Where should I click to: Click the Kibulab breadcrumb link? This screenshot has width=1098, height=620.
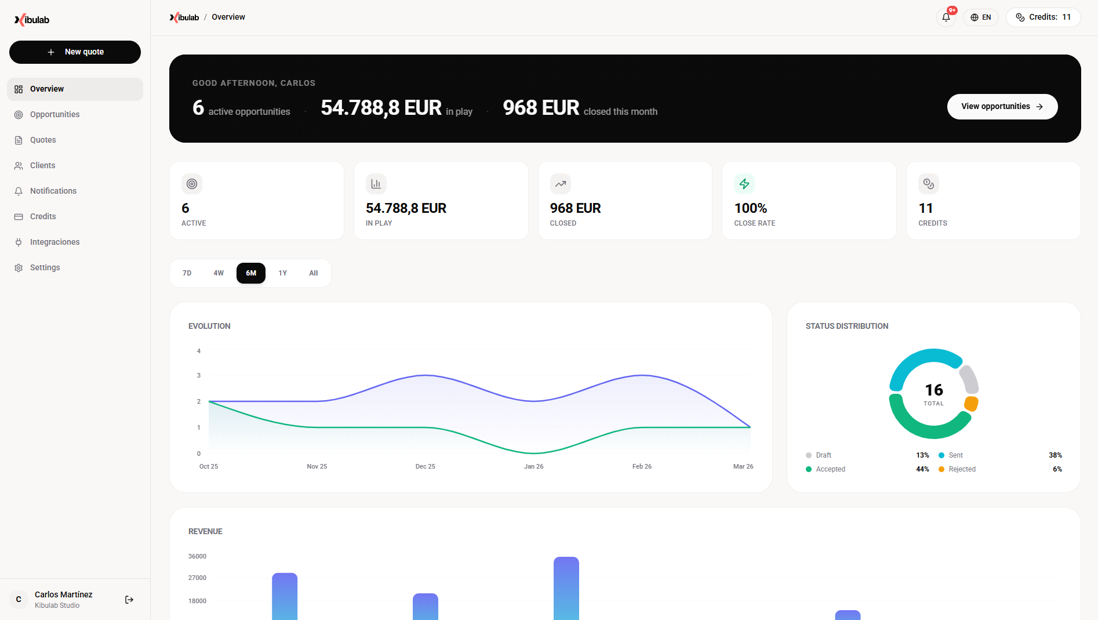point(184,17)
